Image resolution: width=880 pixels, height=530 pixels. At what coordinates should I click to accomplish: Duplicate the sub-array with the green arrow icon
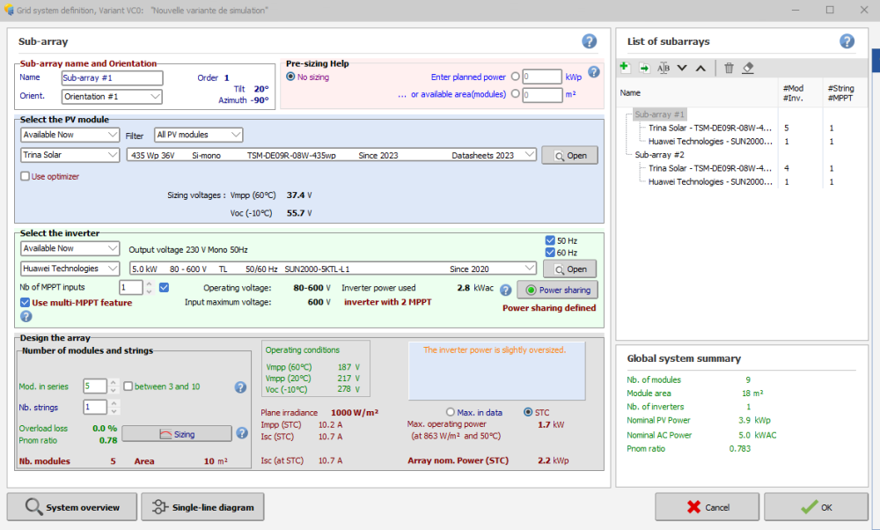tap(644, 68)
